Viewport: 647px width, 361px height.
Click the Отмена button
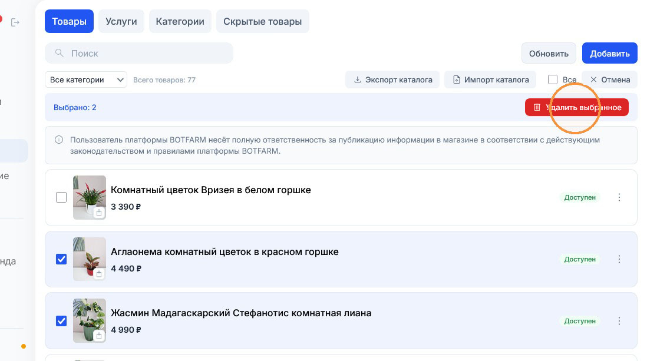click(609, 80)
